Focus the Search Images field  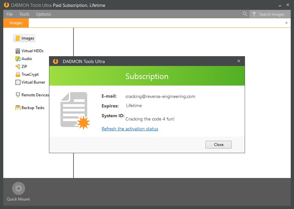point(272,14)
